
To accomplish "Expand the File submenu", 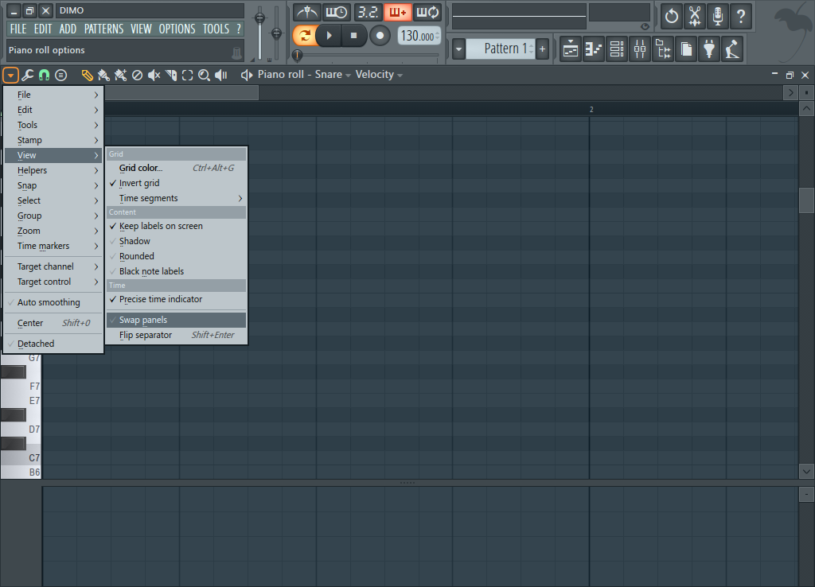I will coord(53,95).
